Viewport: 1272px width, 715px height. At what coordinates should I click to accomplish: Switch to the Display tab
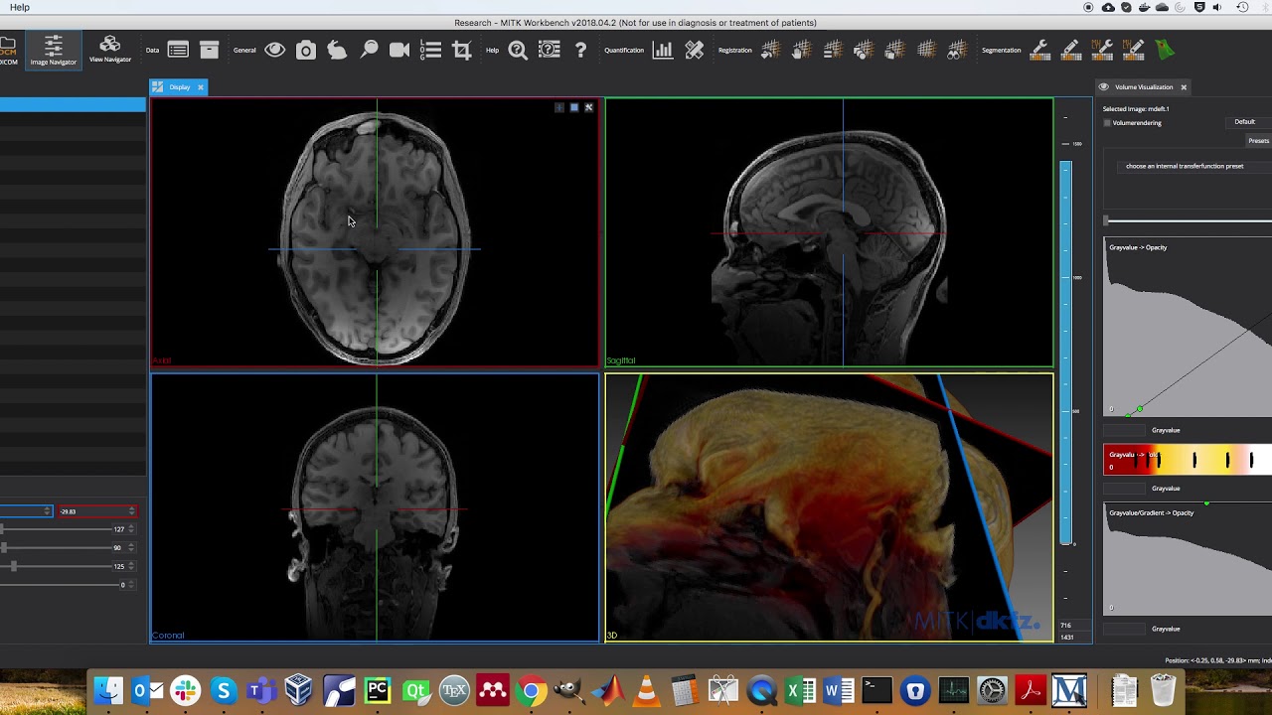pos(179,87)
